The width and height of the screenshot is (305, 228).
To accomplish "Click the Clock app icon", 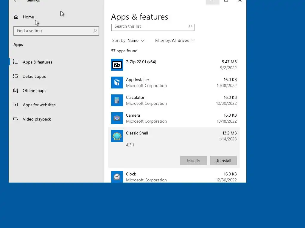I will point(117,177).
